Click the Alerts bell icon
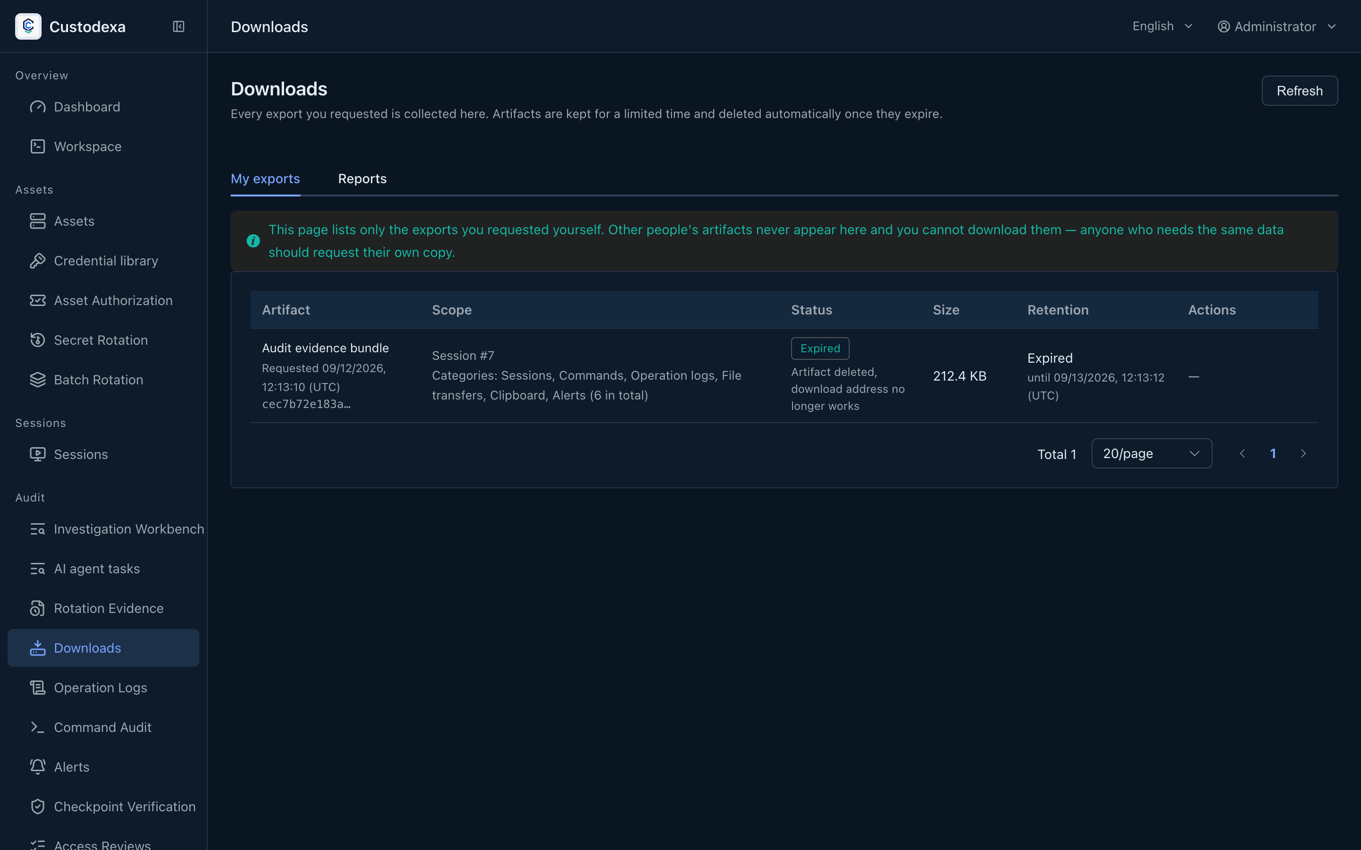This screenshot has width=1361, height=850. (x=38, y=767)
